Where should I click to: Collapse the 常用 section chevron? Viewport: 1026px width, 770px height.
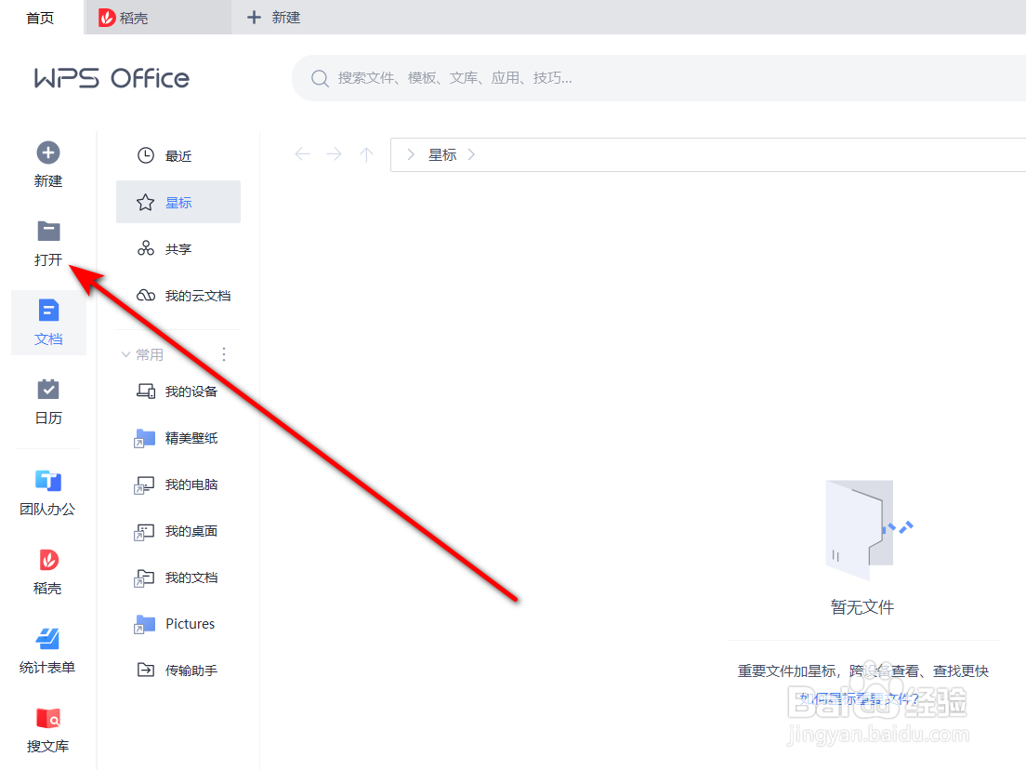pos(125,354)
